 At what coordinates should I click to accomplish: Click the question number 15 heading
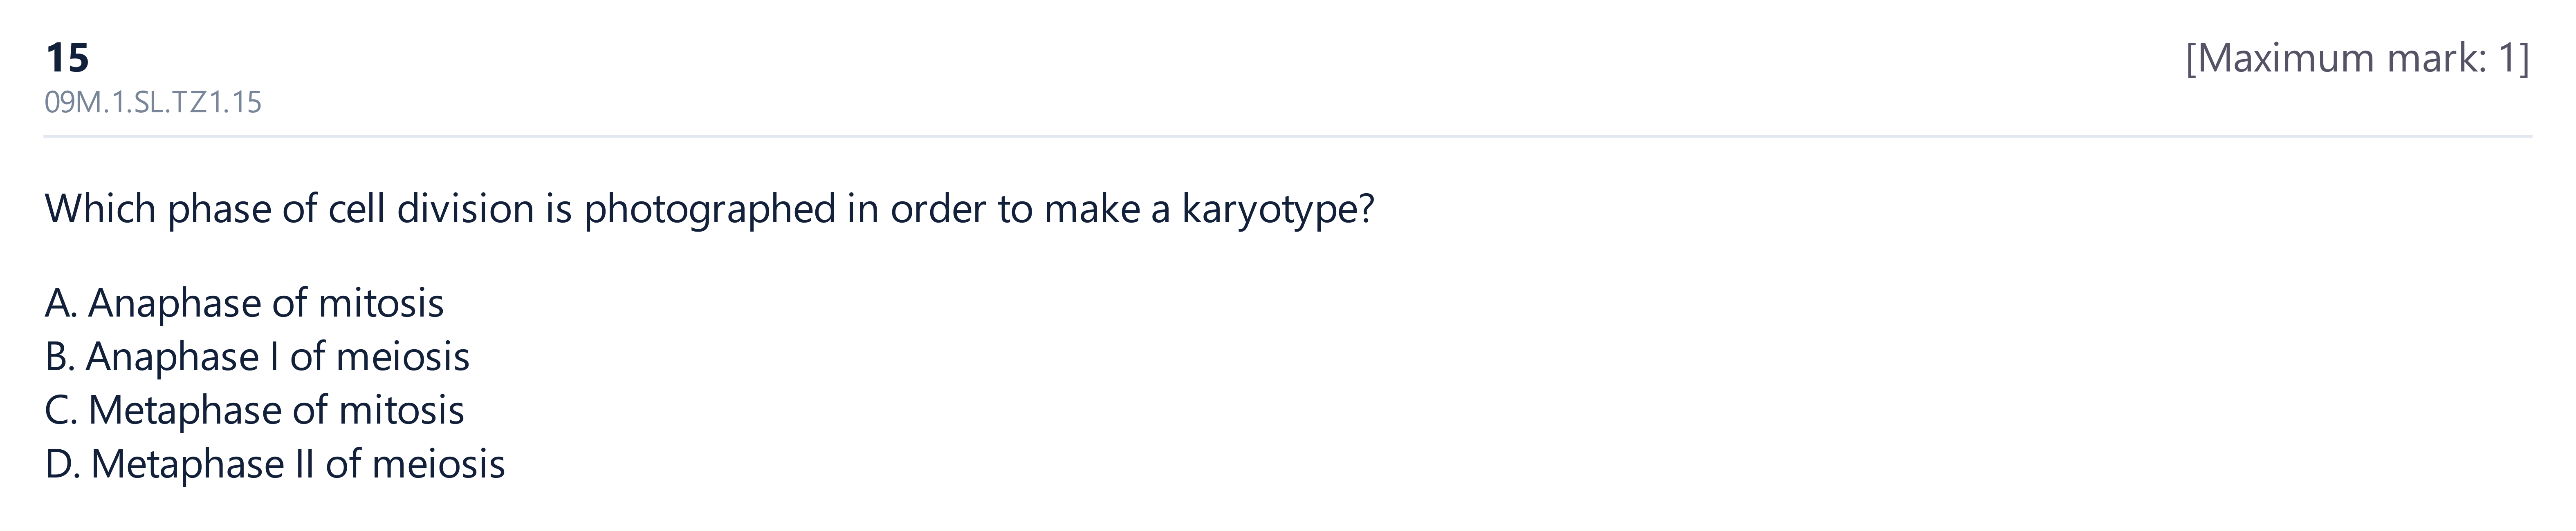tap(67, 58)
